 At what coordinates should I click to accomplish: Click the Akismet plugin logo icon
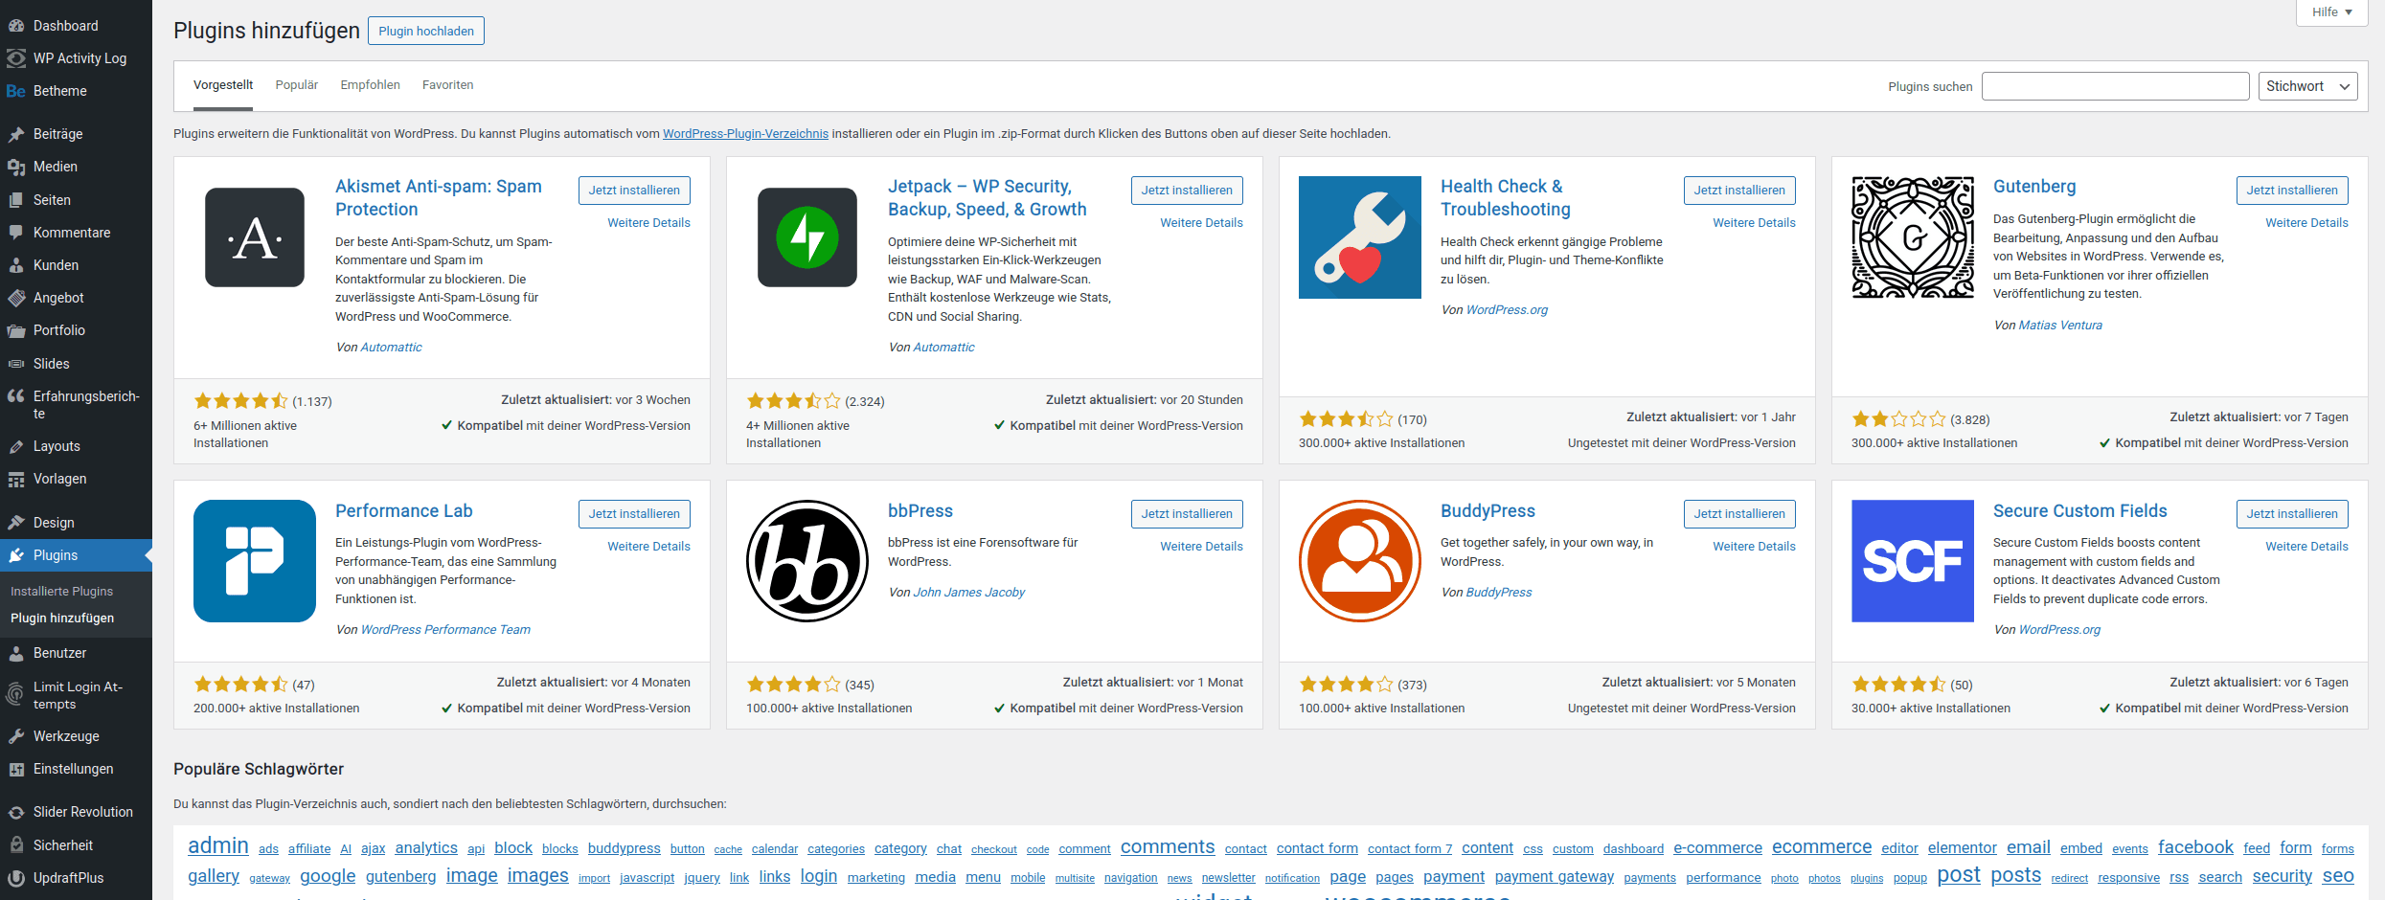(255, 237)
